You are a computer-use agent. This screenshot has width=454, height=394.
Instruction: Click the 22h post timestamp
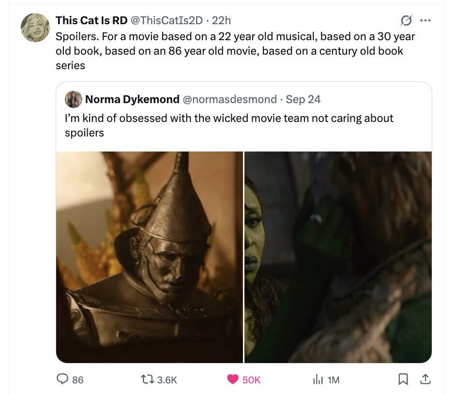click(x=222, y=20)
